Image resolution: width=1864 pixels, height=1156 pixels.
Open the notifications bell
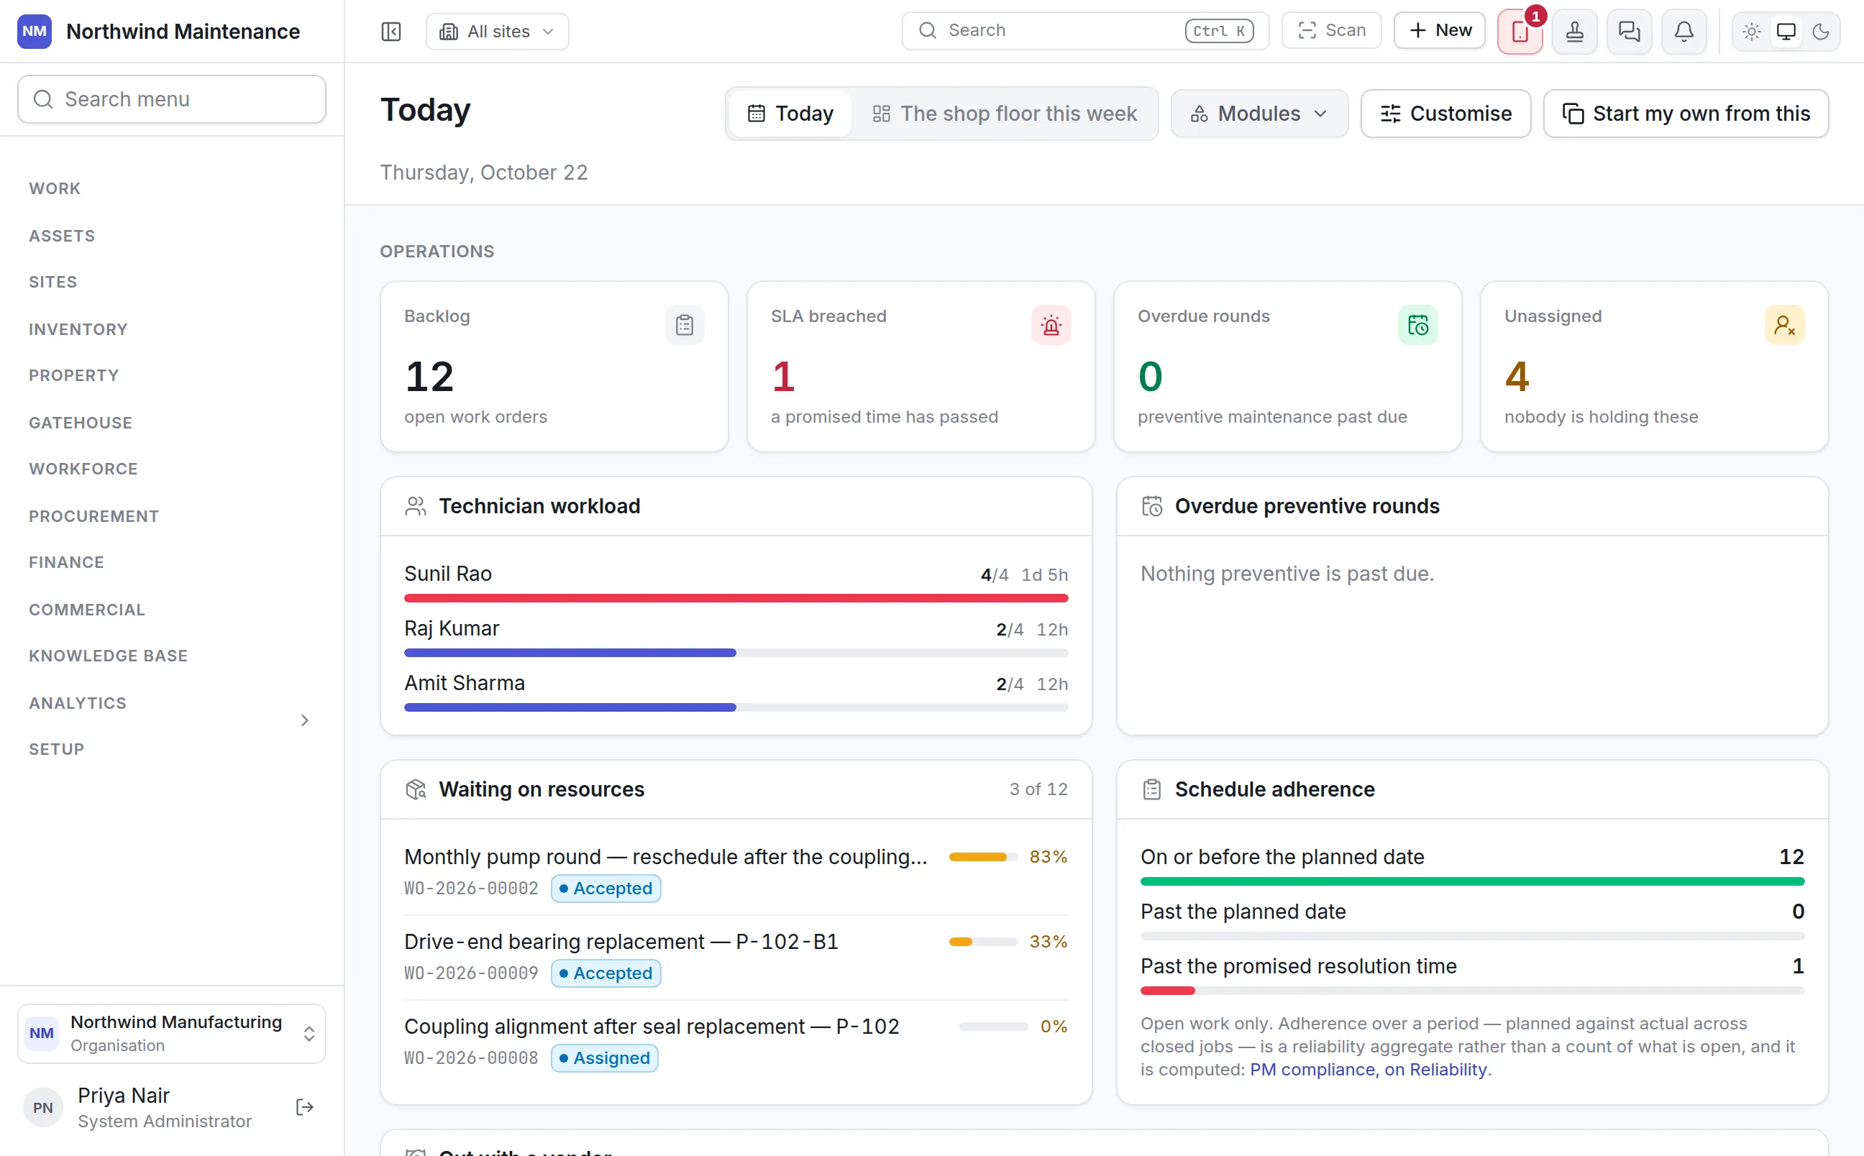[1683, 32]
